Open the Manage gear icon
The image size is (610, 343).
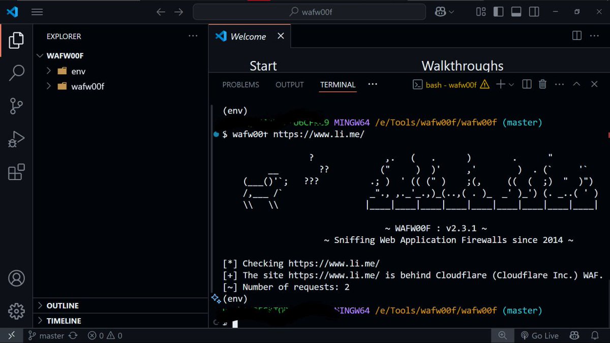16,311
